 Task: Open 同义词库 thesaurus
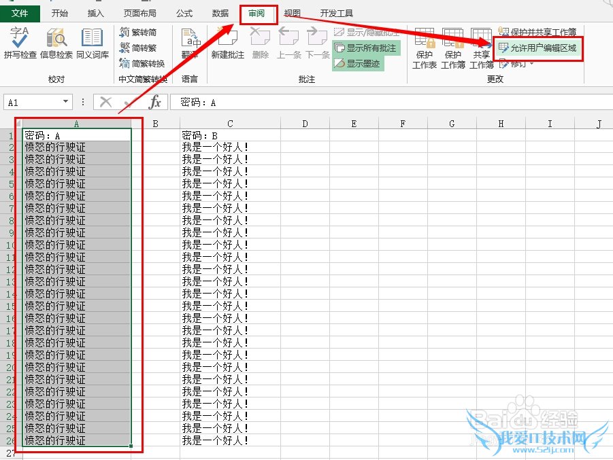[93, 43]
